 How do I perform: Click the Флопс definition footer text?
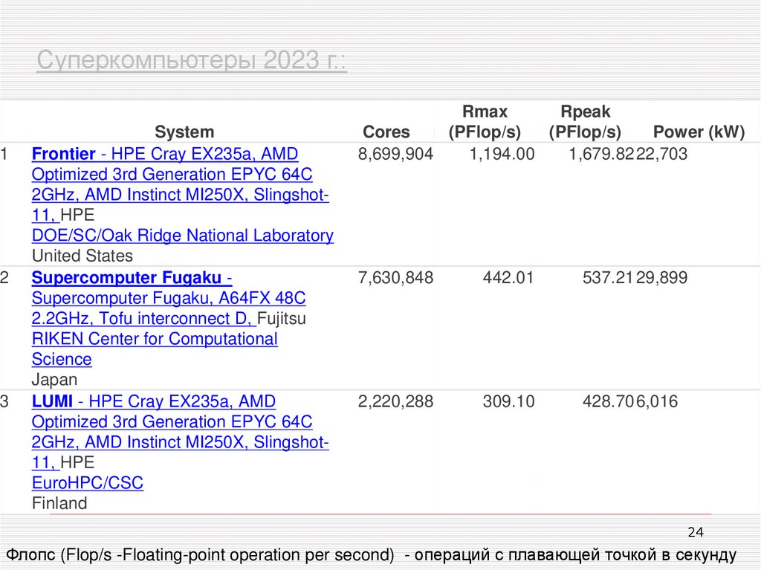[x=372, y=554]
